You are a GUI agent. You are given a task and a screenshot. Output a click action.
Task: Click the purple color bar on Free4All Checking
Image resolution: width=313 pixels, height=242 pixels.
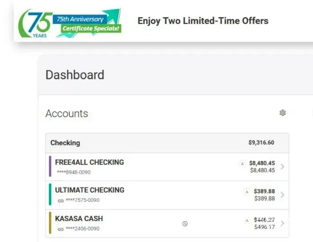50,167
